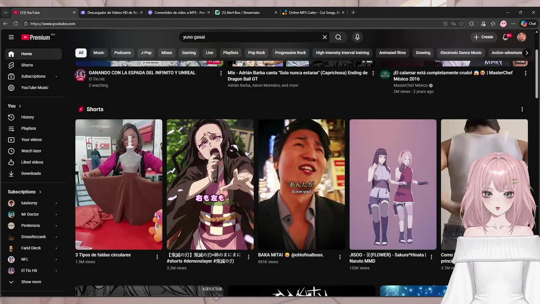Screen dimensions: 540x304
Task: Open YouTube Music in the sidebar
Action: click(33, 87)
